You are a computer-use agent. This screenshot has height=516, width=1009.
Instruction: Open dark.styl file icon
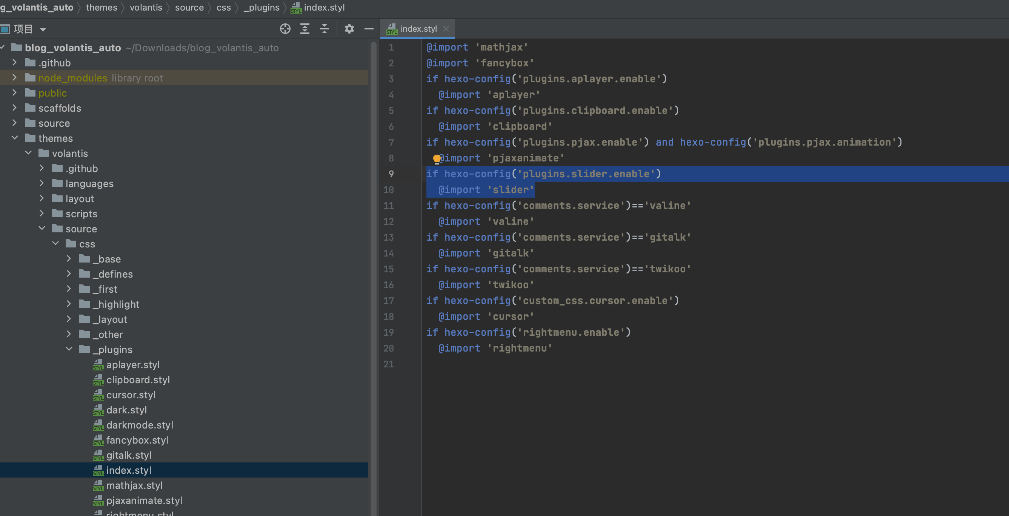[98, 410]
